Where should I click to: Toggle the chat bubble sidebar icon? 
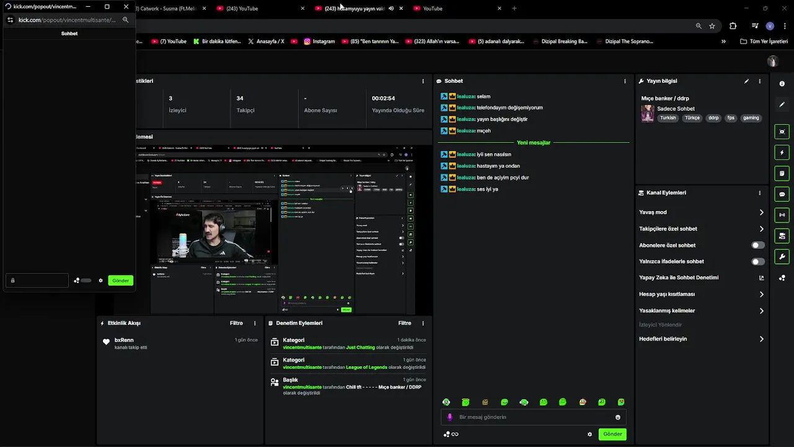click(782, 194)
